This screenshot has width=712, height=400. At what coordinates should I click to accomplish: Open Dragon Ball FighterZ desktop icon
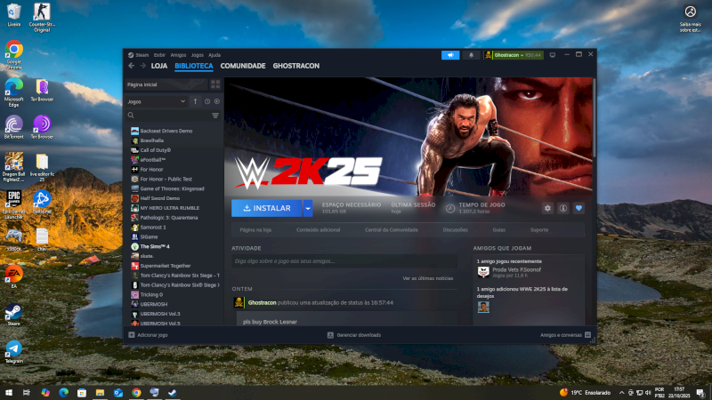14,167
